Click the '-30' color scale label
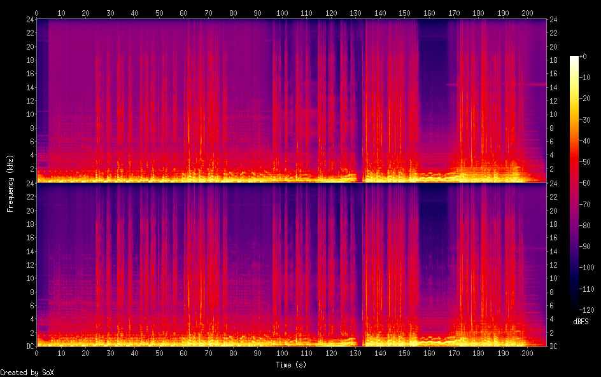This screenshot has height=377, width=601. point(584,120)
